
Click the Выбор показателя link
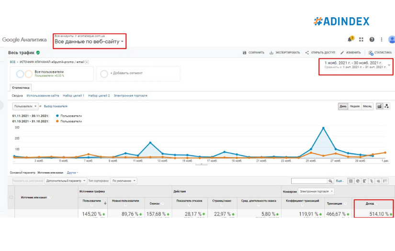[56, 107]
